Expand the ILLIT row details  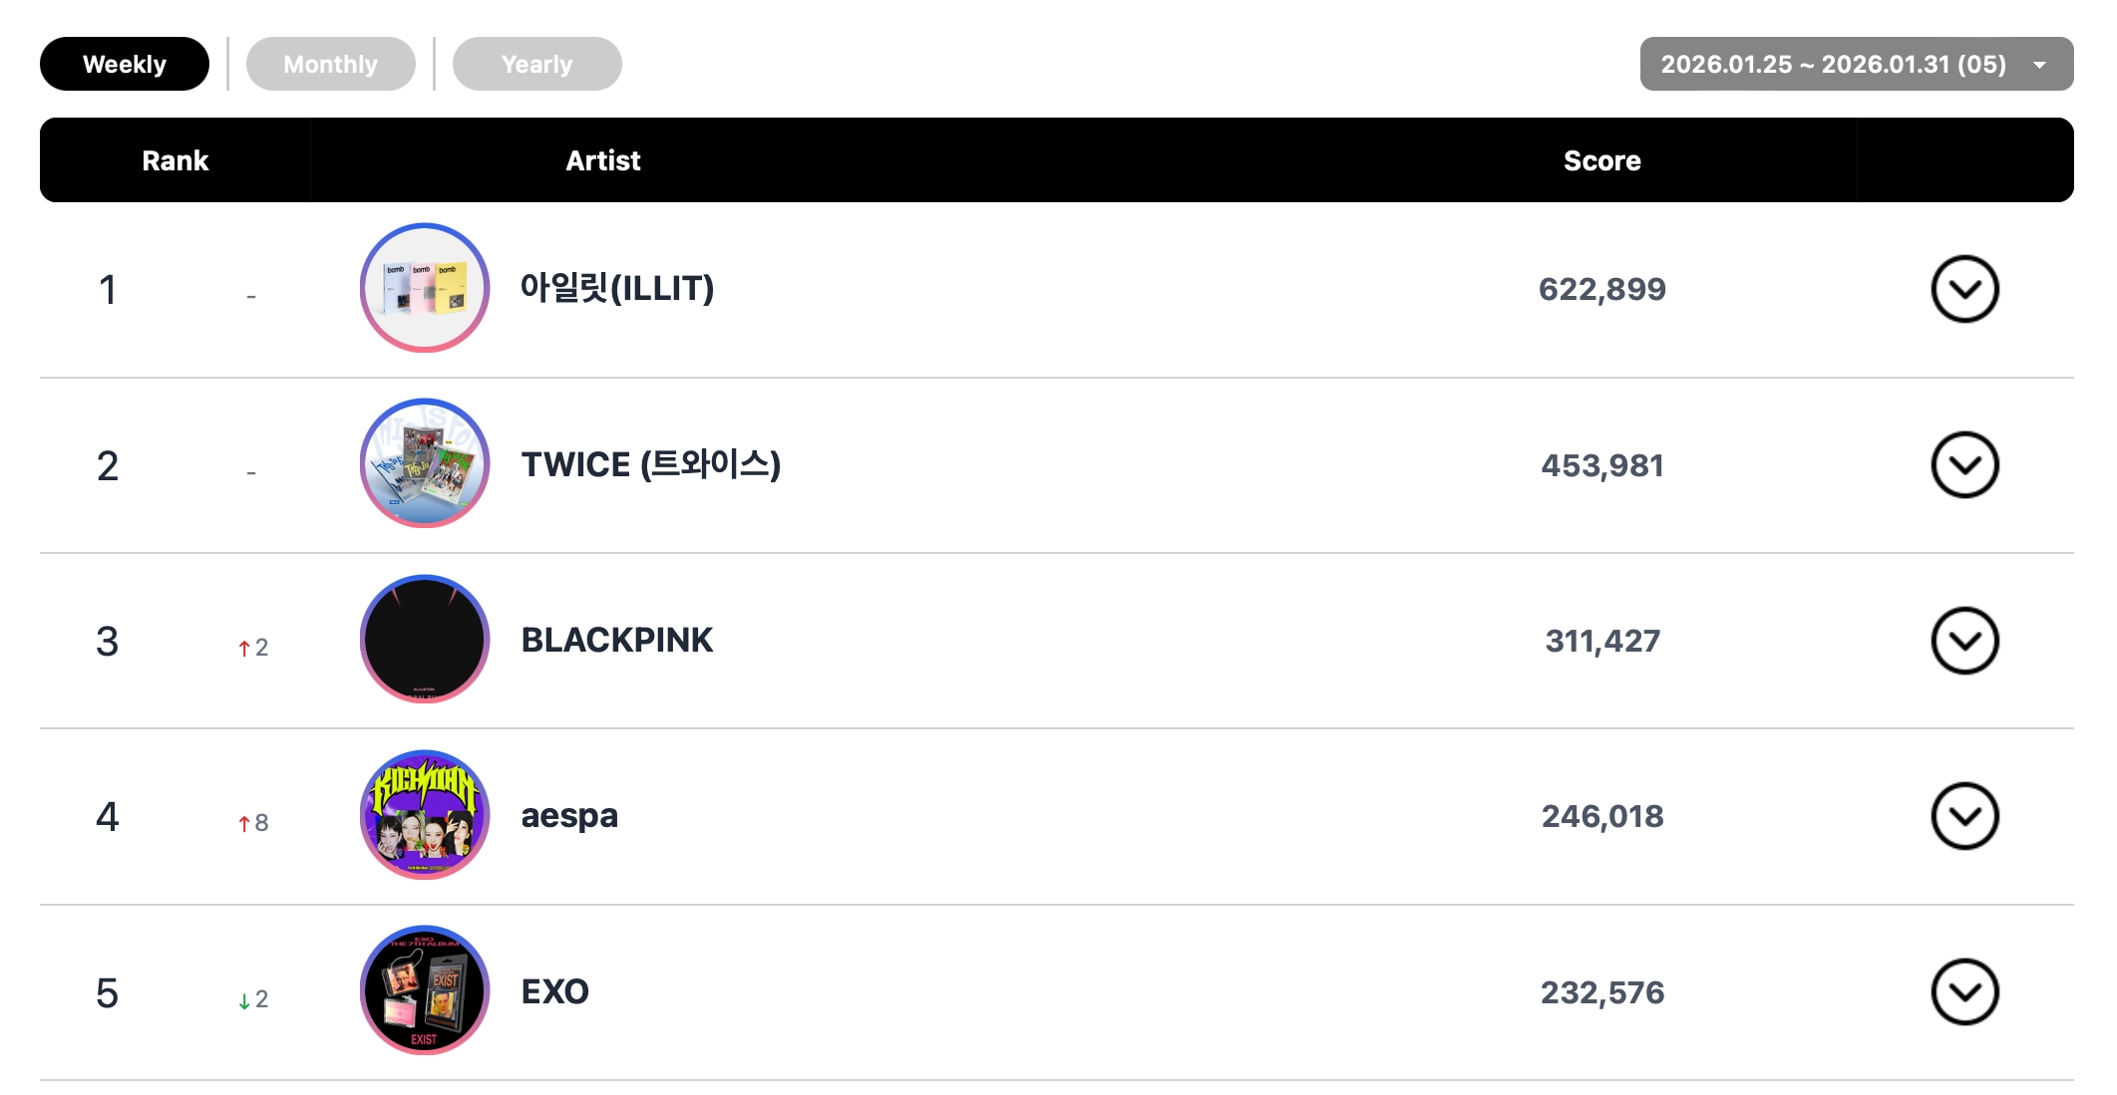click(x=1964, y=289)
